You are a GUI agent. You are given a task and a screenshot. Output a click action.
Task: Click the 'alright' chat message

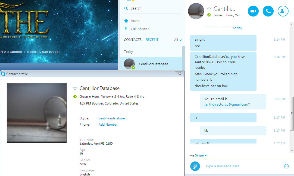click(x=199, y=40)
